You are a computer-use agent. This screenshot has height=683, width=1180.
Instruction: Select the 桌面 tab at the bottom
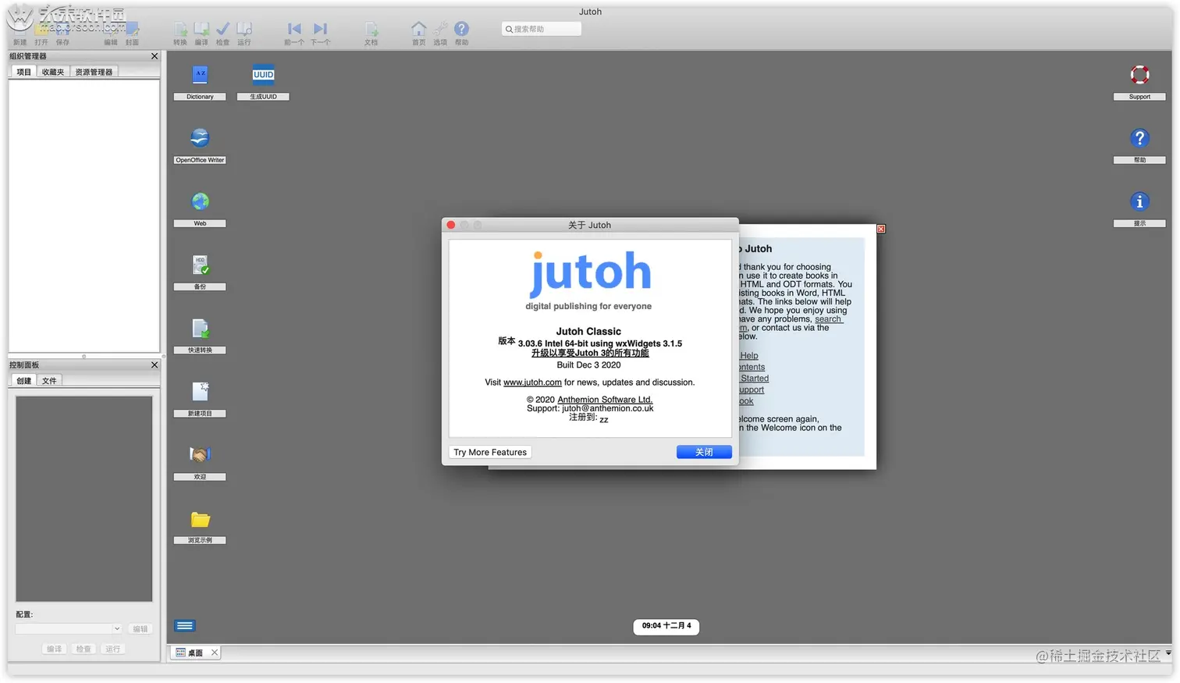(x=190, y=653)
